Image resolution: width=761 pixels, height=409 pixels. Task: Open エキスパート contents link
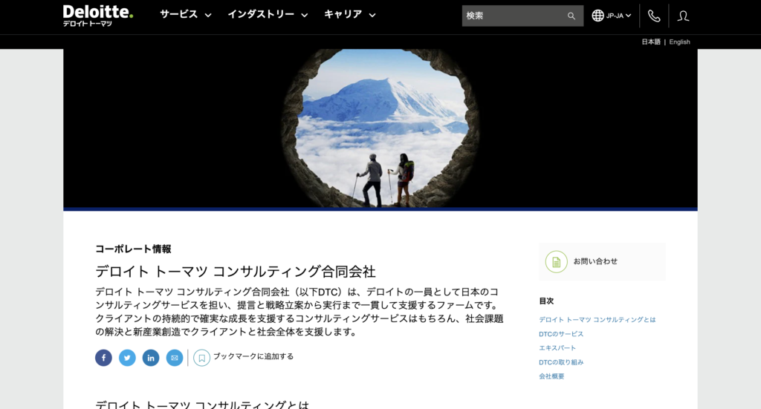[x=557, y=348]
